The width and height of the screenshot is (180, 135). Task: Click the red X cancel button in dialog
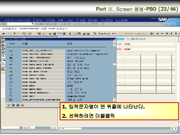tap(22, 105)
